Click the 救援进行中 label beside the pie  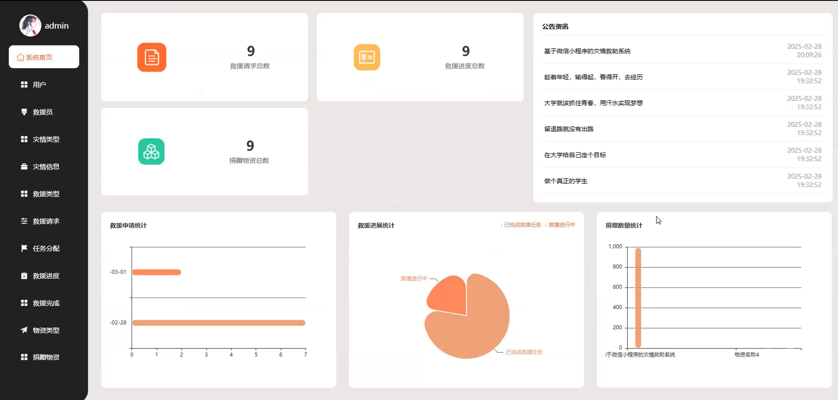point(414,279)
